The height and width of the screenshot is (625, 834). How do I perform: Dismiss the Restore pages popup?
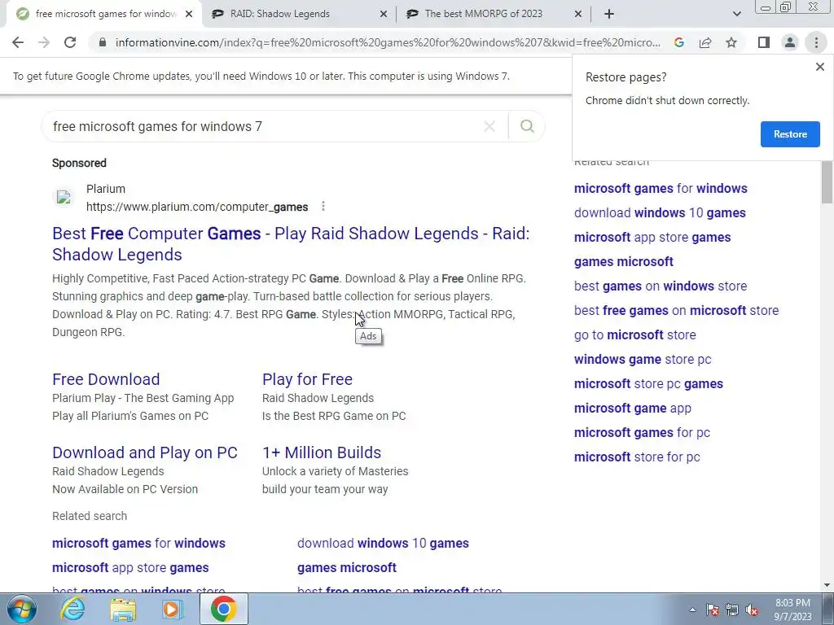819,67
